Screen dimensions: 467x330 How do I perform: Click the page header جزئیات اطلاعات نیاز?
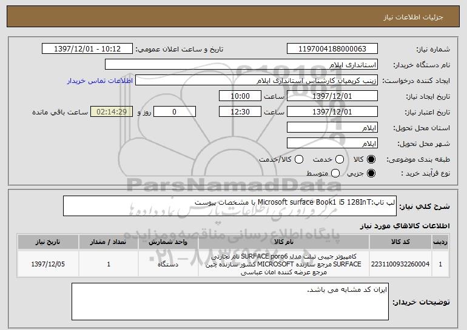tap(413, 17)
